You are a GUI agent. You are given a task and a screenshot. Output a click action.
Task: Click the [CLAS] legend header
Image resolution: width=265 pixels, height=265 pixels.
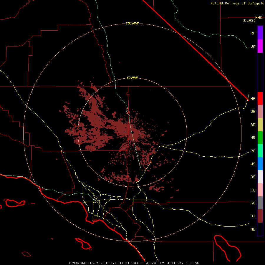click(249, 20)
